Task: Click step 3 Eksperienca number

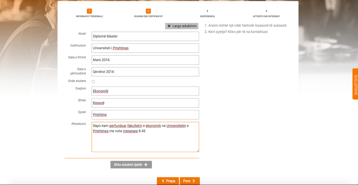Action: pyautogui.click(x=207, y=11)
